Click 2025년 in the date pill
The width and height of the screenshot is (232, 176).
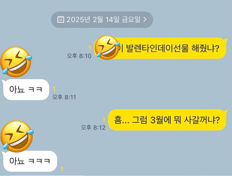pos(78,19)
